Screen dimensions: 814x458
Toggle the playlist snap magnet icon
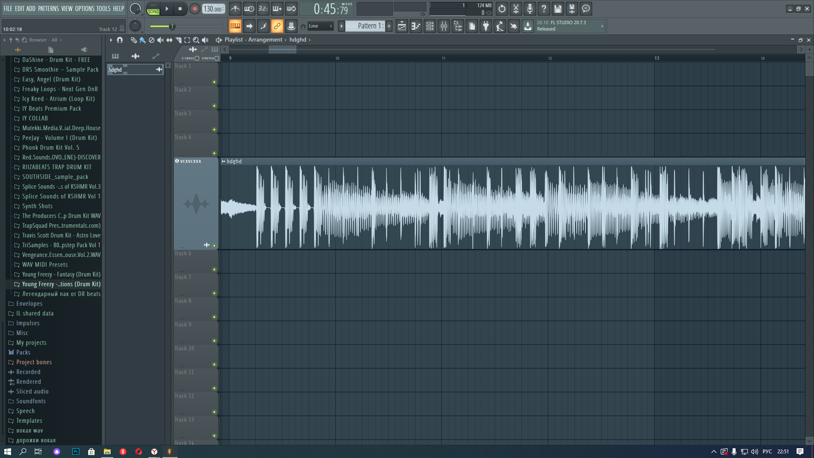pos(120,40)
